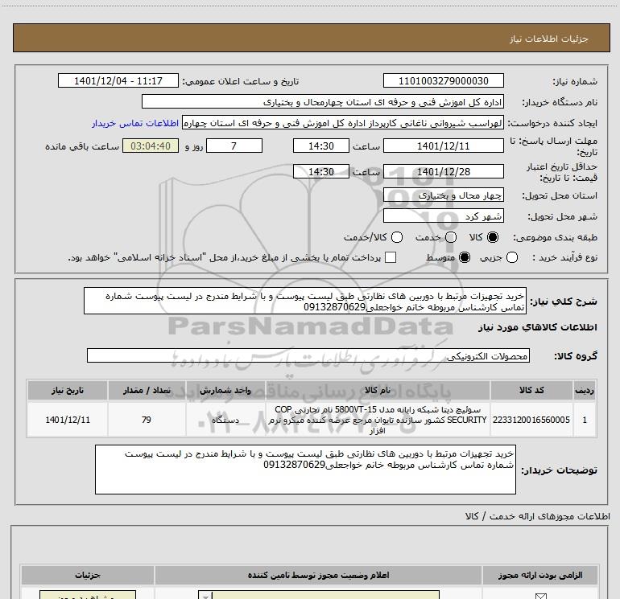Click the need date cell 1401/12/11
Viewport: 620px width, 599px height.
click(x=68, y=420)
